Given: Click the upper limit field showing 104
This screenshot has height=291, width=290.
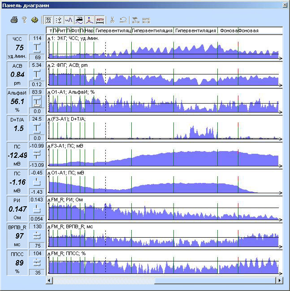Looking at the screenshot, I should click(37, 253).
